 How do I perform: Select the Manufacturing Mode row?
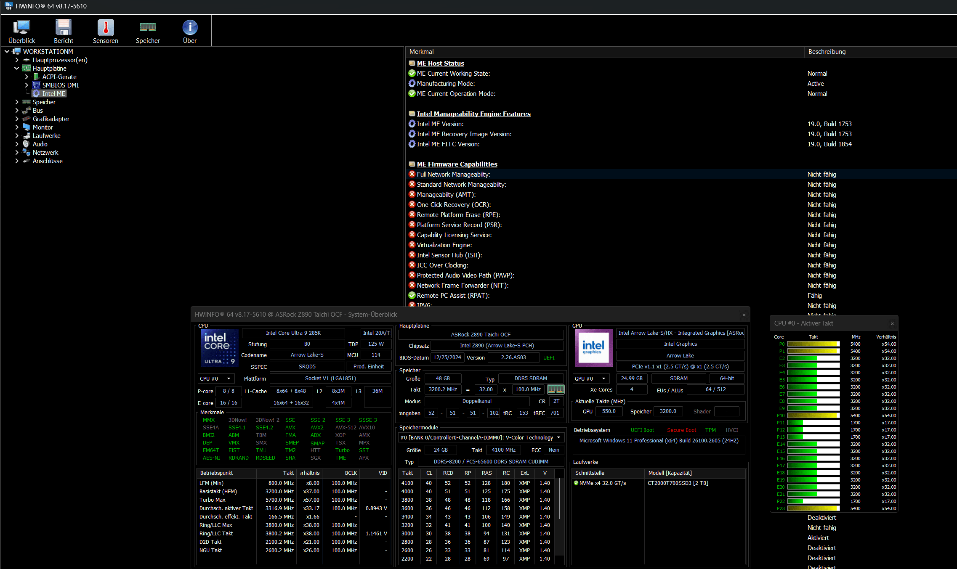[x=681, y=84]
